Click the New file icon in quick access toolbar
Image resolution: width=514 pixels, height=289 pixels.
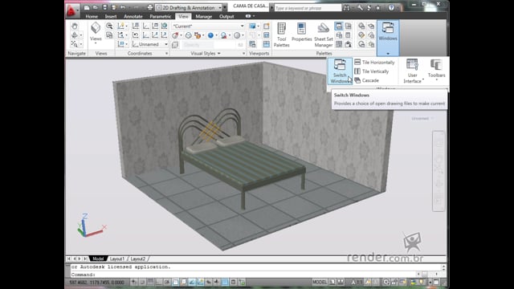coord(87,7)
